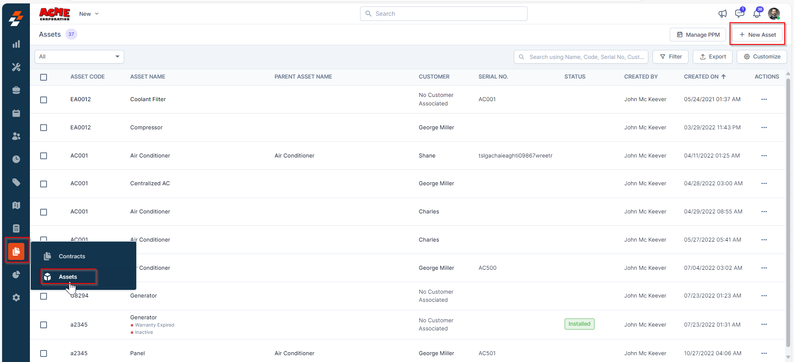The height and width of the screenshot is (362, 794).
Task: Open the notifications bell icon
Action: 756,14
